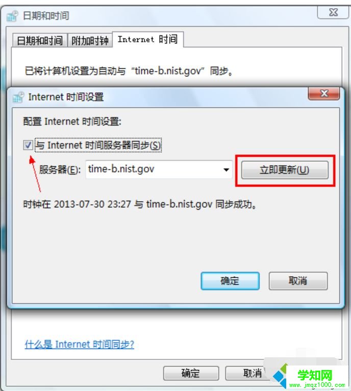This screenshot has height=391, width=351.
Task: Open the 什么是 Internet 时间同步? link
Action: tap(80, 345)
